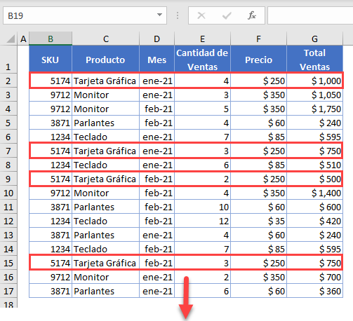The height and width of the screenshot is (321, 353).
Task: Select total $ 1,400 cell
Action: click(x=314, y=193)
